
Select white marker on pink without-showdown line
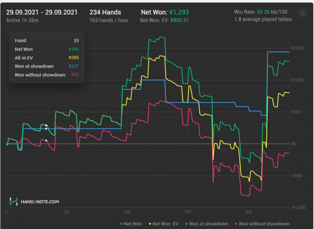pos(46,140)
